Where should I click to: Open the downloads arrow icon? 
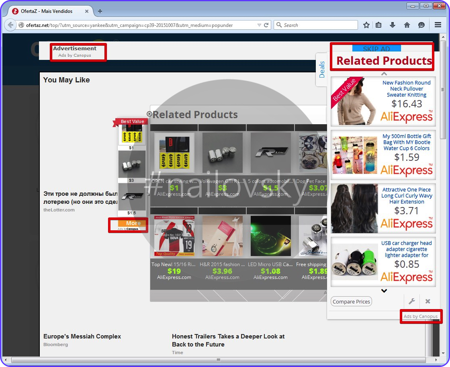point(393,25)
